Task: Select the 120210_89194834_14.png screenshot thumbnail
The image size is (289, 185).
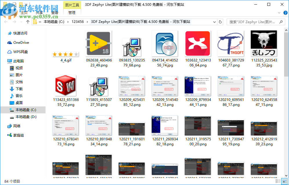Action: pyautogui.click(x=99, y=126)
